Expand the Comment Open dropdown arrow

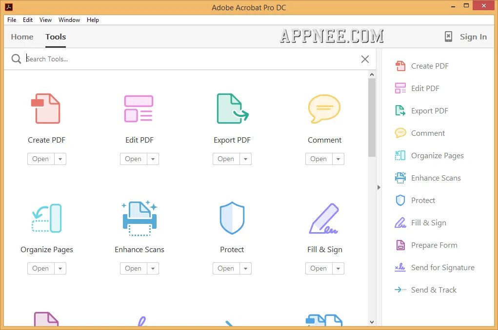338,159
